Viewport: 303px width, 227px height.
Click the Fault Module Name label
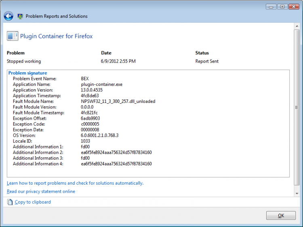point(33,101)
